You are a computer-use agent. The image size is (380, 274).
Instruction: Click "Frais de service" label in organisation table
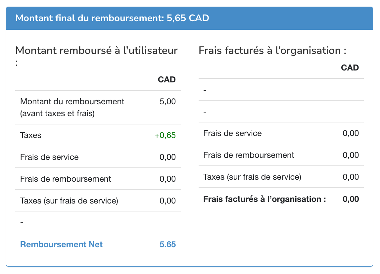[232, 133]
